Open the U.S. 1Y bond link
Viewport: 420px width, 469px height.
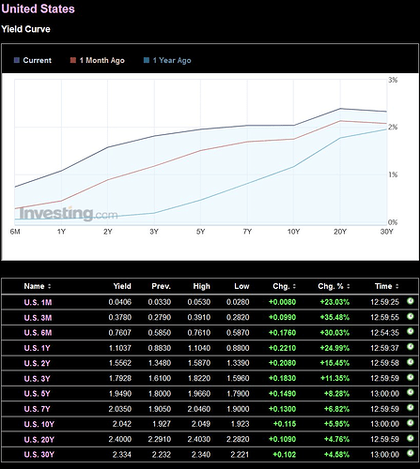(x=37, y=348)
